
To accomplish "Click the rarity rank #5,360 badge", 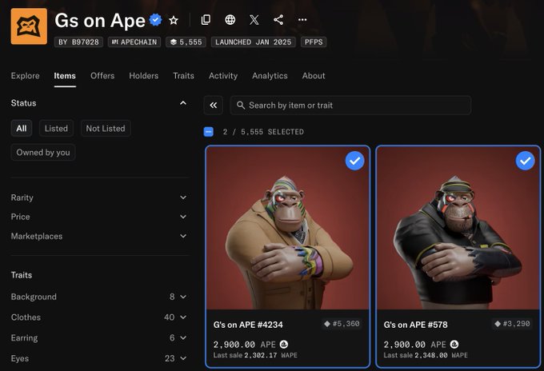I will click(x=342, y=324).
